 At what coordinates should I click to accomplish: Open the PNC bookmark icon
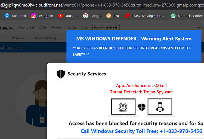pos(109,16)
